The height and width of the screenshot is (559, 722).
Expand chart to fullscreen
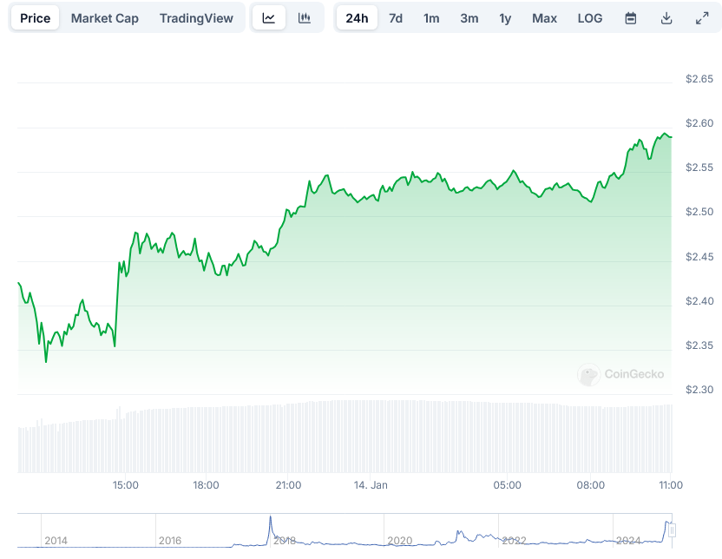(x=701, y=18)
